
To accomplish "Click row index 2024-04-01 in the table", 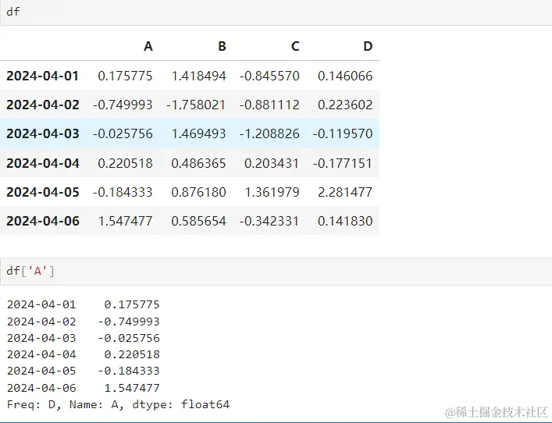I will [43, 76].
